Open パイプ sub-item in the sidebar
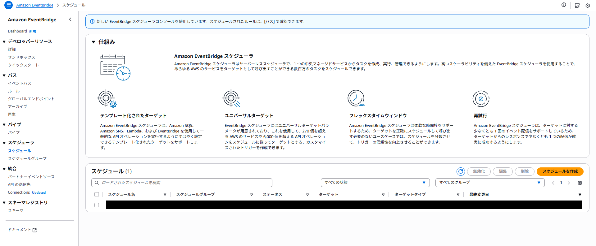The height and width of the screenshot is (246, 596). pos(14,132)
